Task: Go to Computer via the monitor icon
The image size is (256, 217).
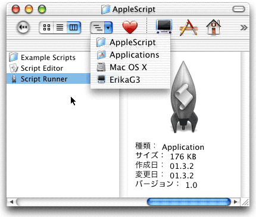Action: point(164,27)
